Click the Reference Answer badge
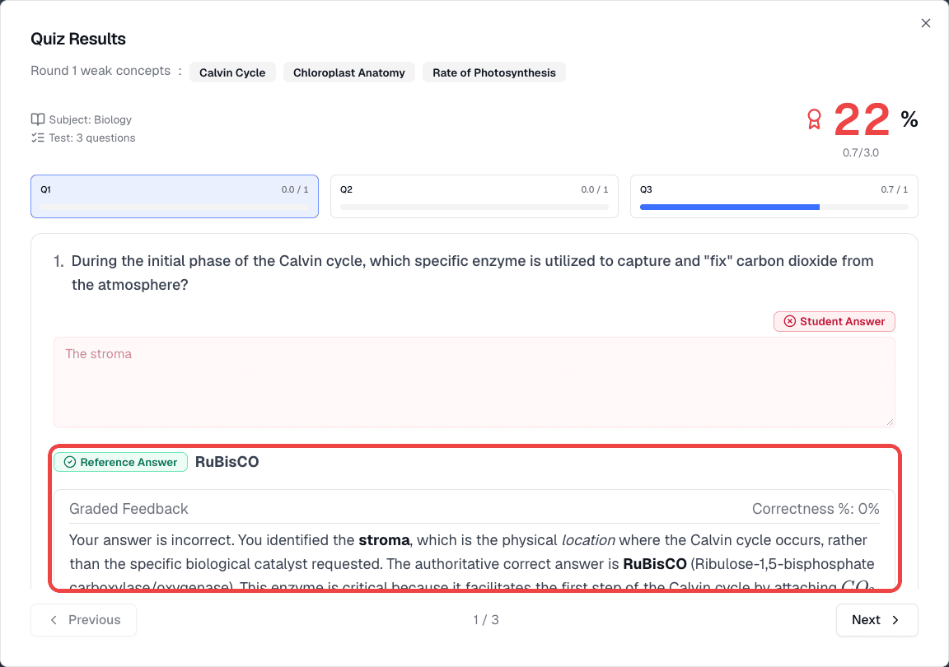The height and width of the screenshot is (667, 949). [x=120, y=462]
